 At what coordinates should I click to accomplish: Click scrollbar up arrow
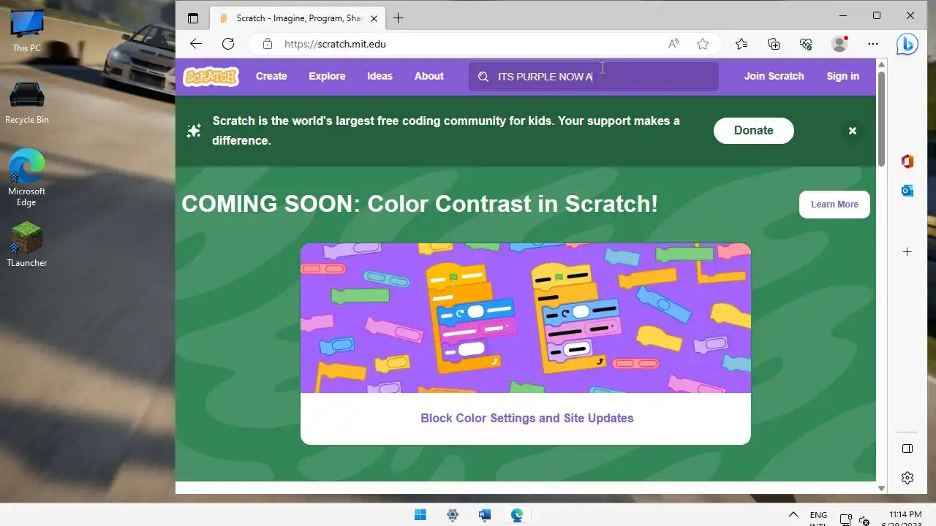[x=881, y=64]
